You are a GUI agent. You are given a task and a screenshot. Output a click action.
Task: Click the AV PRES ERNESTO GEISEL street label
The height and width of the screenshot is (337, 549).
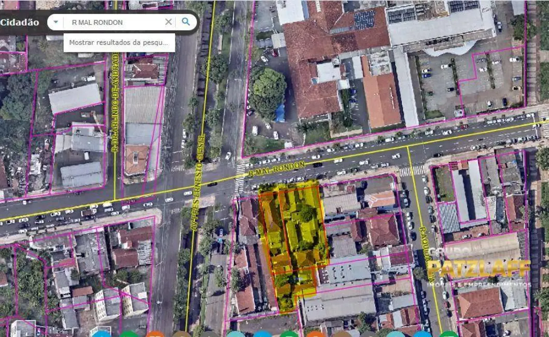[198, 182]
